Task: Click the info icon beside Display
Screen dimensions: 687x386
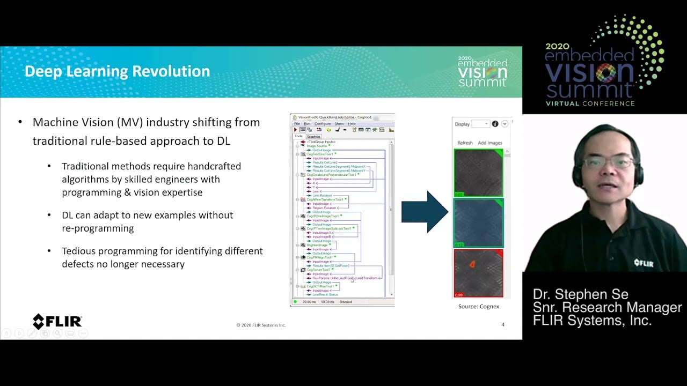Action: tap(495, 124)
